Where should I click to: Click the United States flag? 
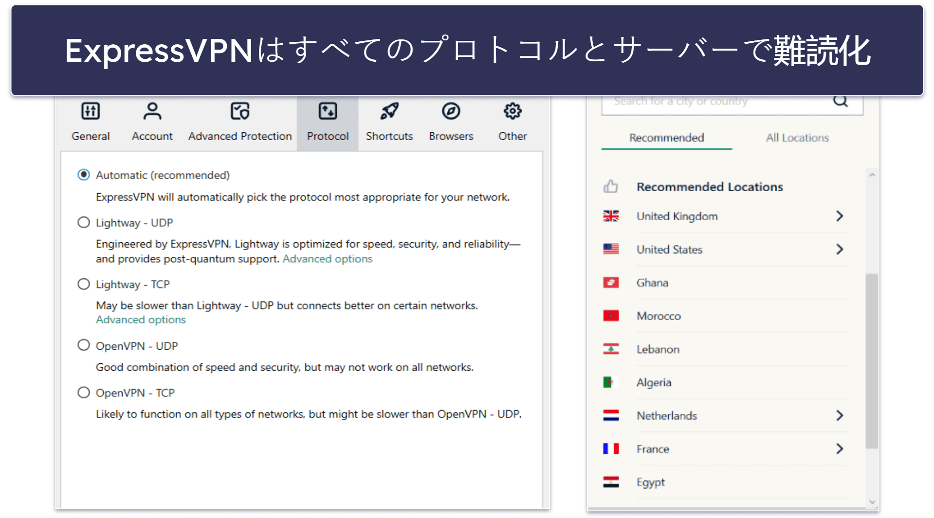click(611, 249)
